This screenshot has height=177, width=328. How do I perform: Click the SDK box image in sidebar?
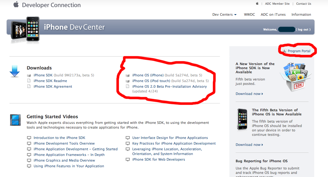[x=296, y=77]
